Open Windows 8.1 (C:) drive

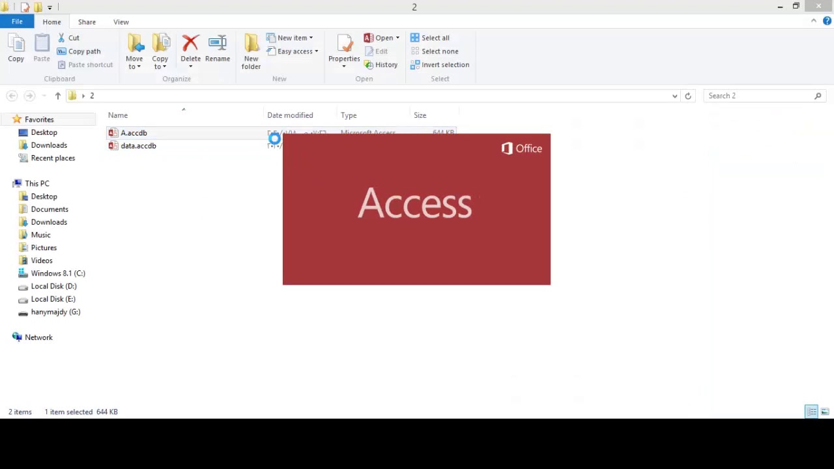click(58, 274)
